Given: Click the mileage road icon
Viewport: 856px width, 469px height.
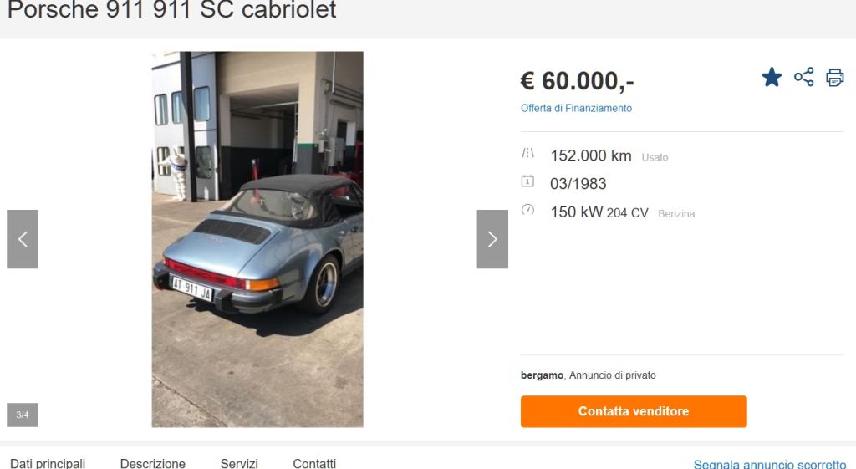Looking at the screenshot, I should [x=527, y=153].
